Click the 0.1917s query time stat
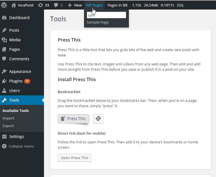 (167, 5)
